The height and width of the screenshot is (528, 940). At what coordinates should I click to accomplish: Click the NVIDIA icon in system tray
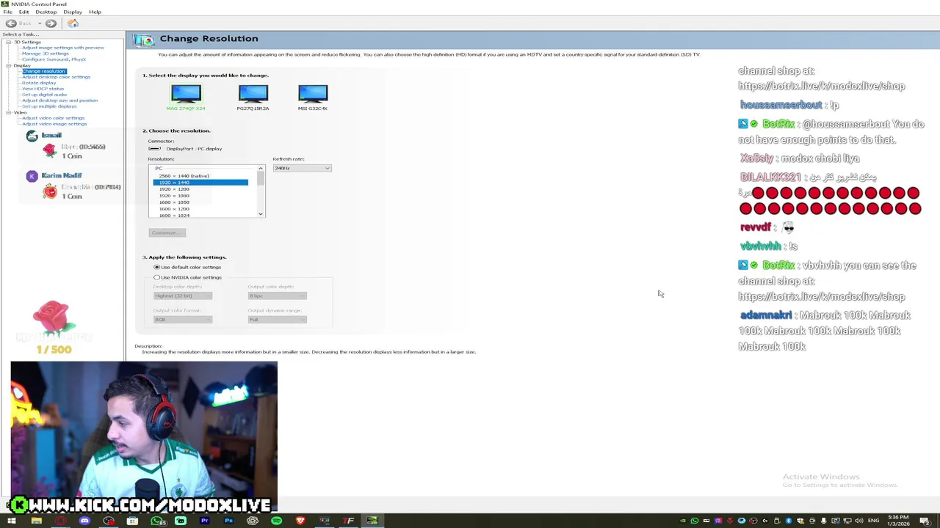tap(683, 521)
